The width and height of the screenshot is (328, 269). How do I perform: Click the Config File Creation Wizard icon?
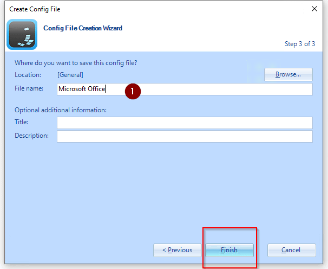(22, 34)
